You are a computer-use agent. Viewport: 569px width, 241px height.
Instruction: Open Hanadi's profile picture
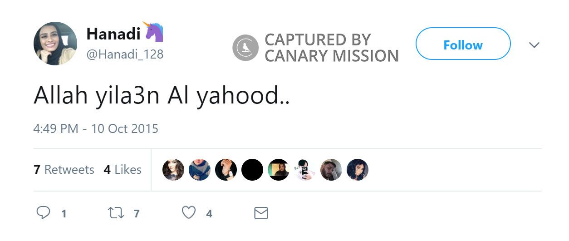[55, 44]
